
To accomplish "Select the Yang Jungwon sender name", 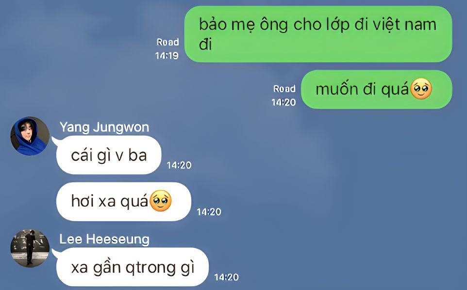I will point(104,128).
